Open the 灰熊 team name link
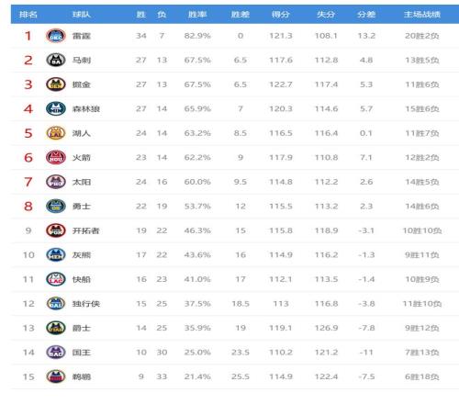Viewport: 459px width, 404px height. (x=82, y=255)
